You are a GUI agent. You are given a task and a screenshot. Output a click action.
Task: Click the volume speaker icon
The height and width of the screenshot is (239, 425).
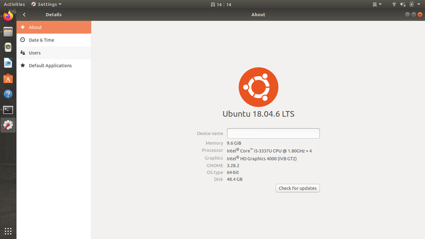point(403,4)
